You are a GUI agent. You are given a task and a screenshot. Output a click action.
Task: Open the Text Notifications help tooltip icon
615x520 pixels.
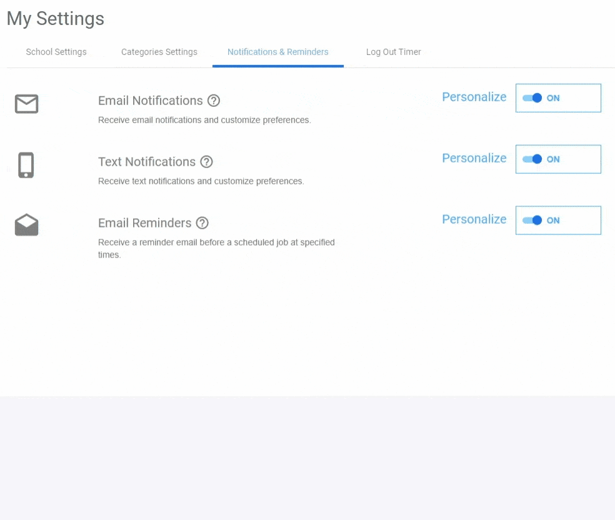206,161
